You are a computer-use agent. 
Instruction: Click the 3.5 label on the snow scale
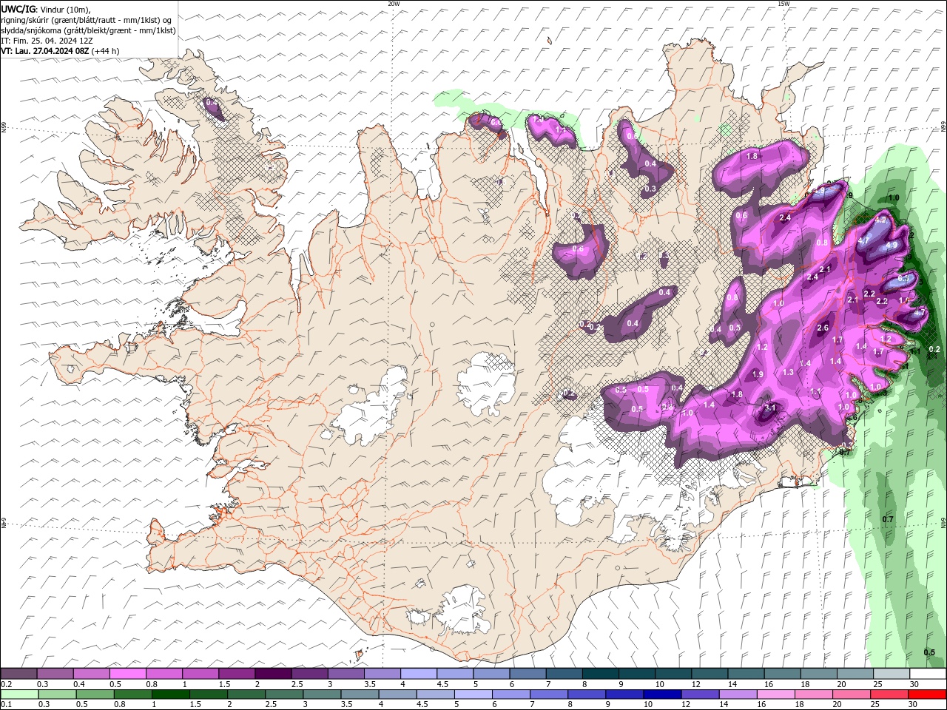click(x=369, y=684)
